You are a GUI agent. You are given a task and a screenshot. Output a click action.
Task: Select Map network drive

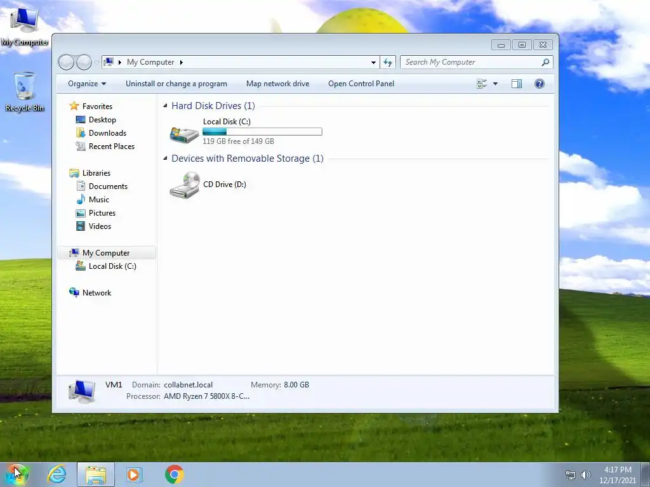(x=278, y=84)
